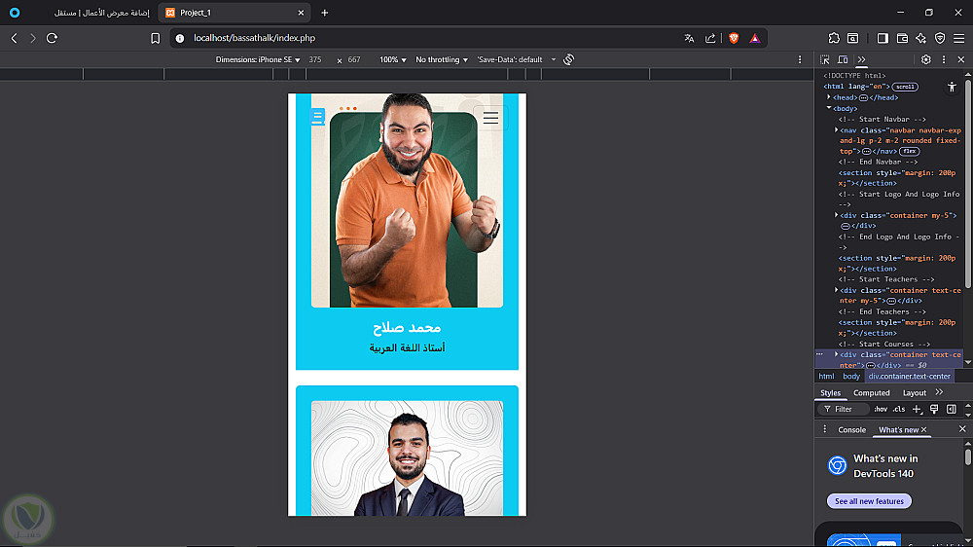Image resolution: width=973 pixels, height=547 pixels.
Task: View site information icon in address bar
Action: (180, 38)
